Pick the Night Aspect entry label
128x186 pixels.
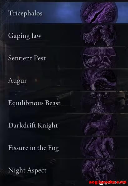(x=27, y=170)
